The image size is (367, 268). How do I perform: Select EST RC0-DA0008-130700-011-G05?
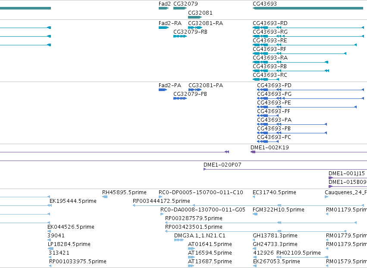click(x=203, y=210)
